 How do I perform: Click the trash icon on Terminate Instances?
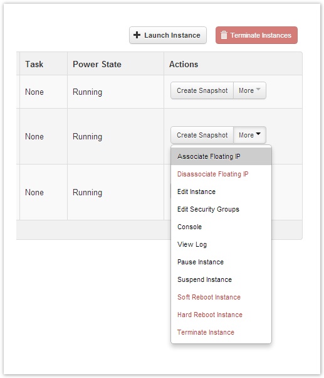click(x=224, y=35)
